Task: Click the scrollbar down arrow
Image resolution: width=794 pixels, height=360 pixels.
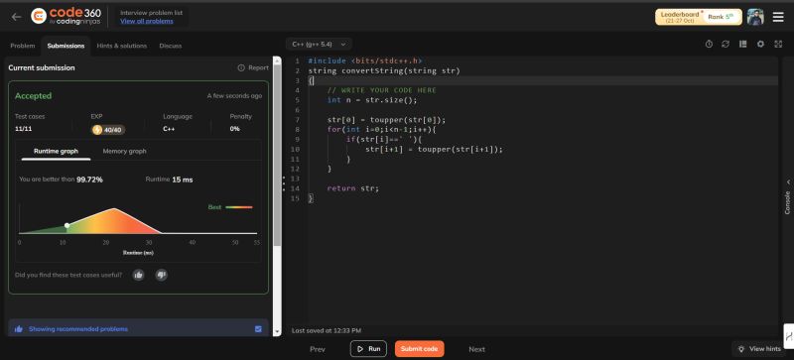Action: [x=277, y=332]
